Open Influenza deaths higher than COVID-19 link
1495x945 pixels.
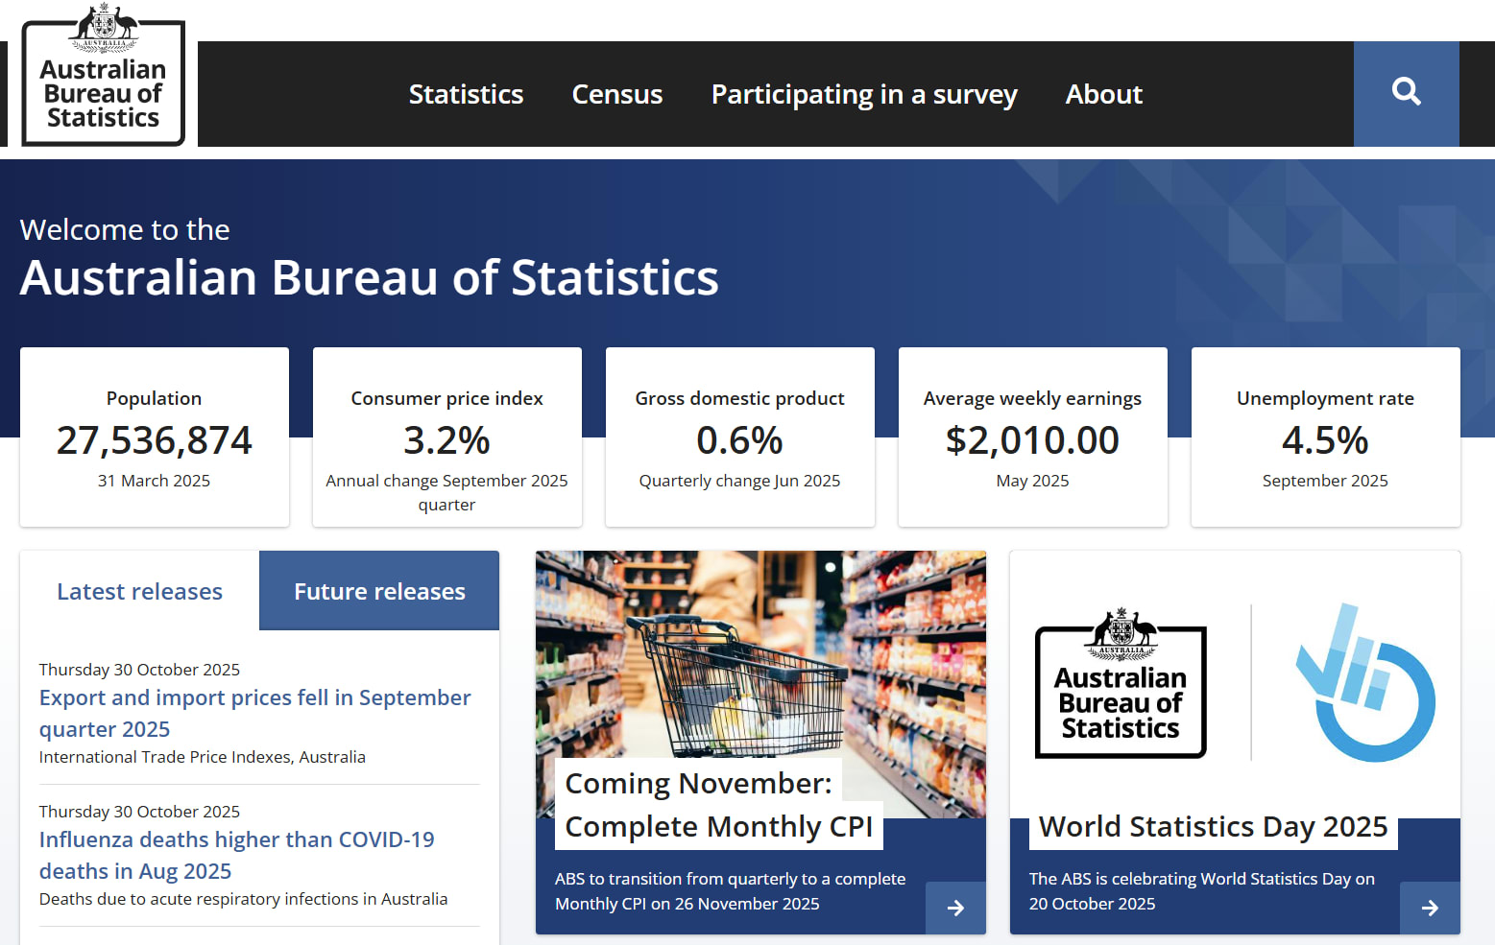pyautogui.click(x=237, y=855)
